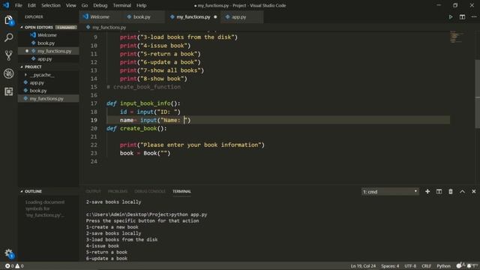480x270 pixels.
Task: Open app.py in Open Editors list
Action: [x=48, y=58]
